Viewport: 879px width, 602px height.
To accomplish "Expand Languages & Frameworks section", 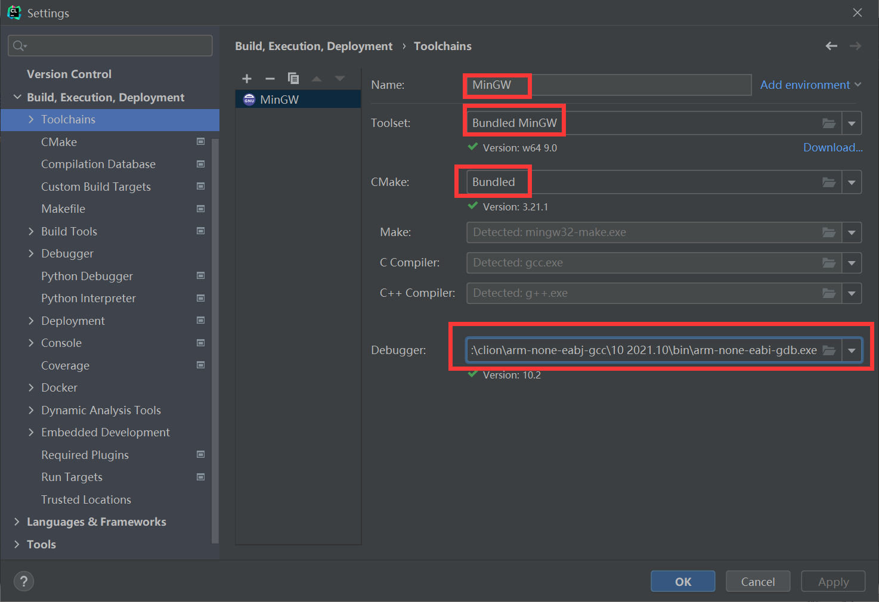I will 17,522.
